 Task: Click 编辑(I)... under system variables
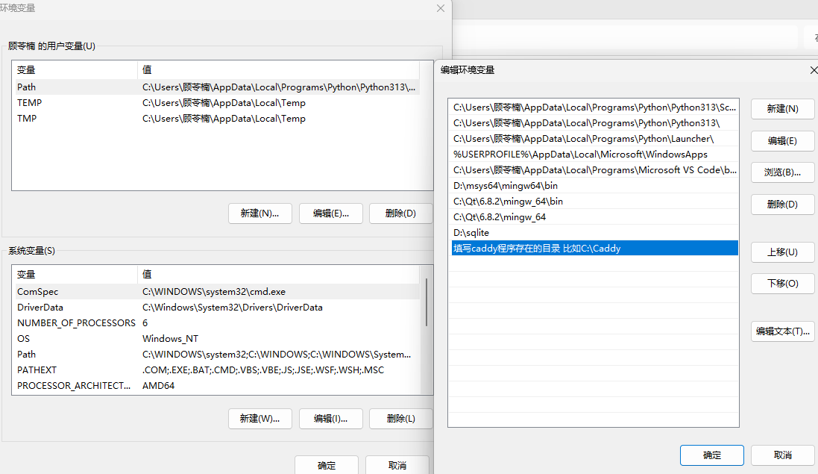click(x=330, y=419)
